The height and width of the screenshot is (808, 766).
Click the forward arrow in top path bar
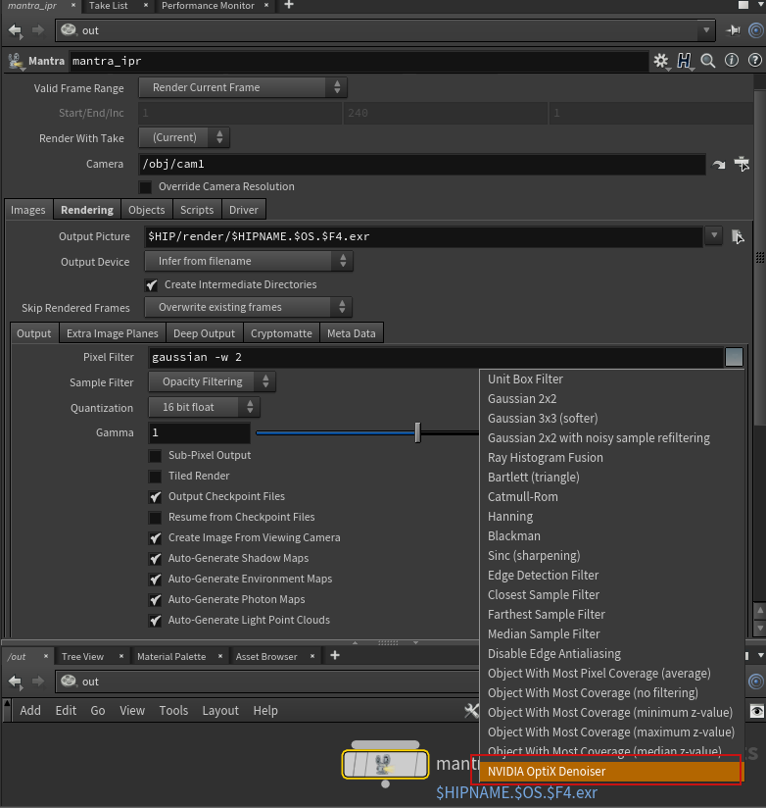pos(38,30)
